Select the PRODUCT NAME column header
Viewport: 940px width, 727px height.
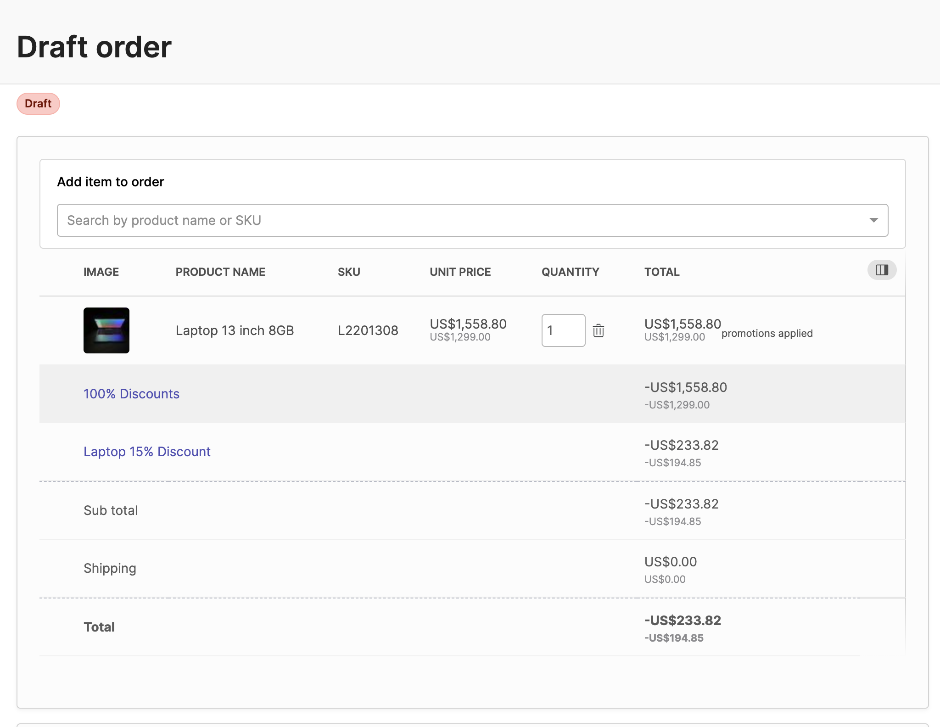coord(220,272)
